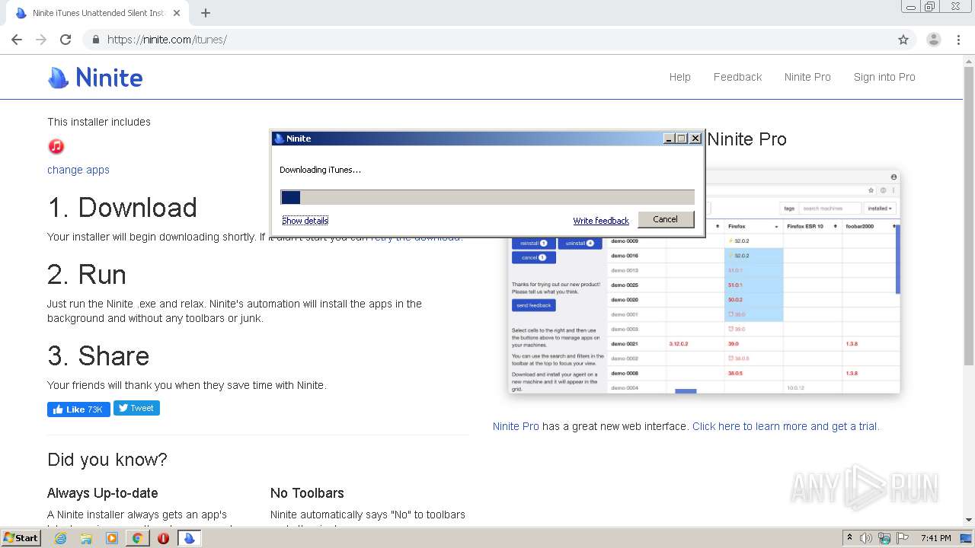The width and height of the screenshot is (975, 548).
Task: Minimize the Ninite installer dialog
Action: pyautogui.click(x=669, y=139)
